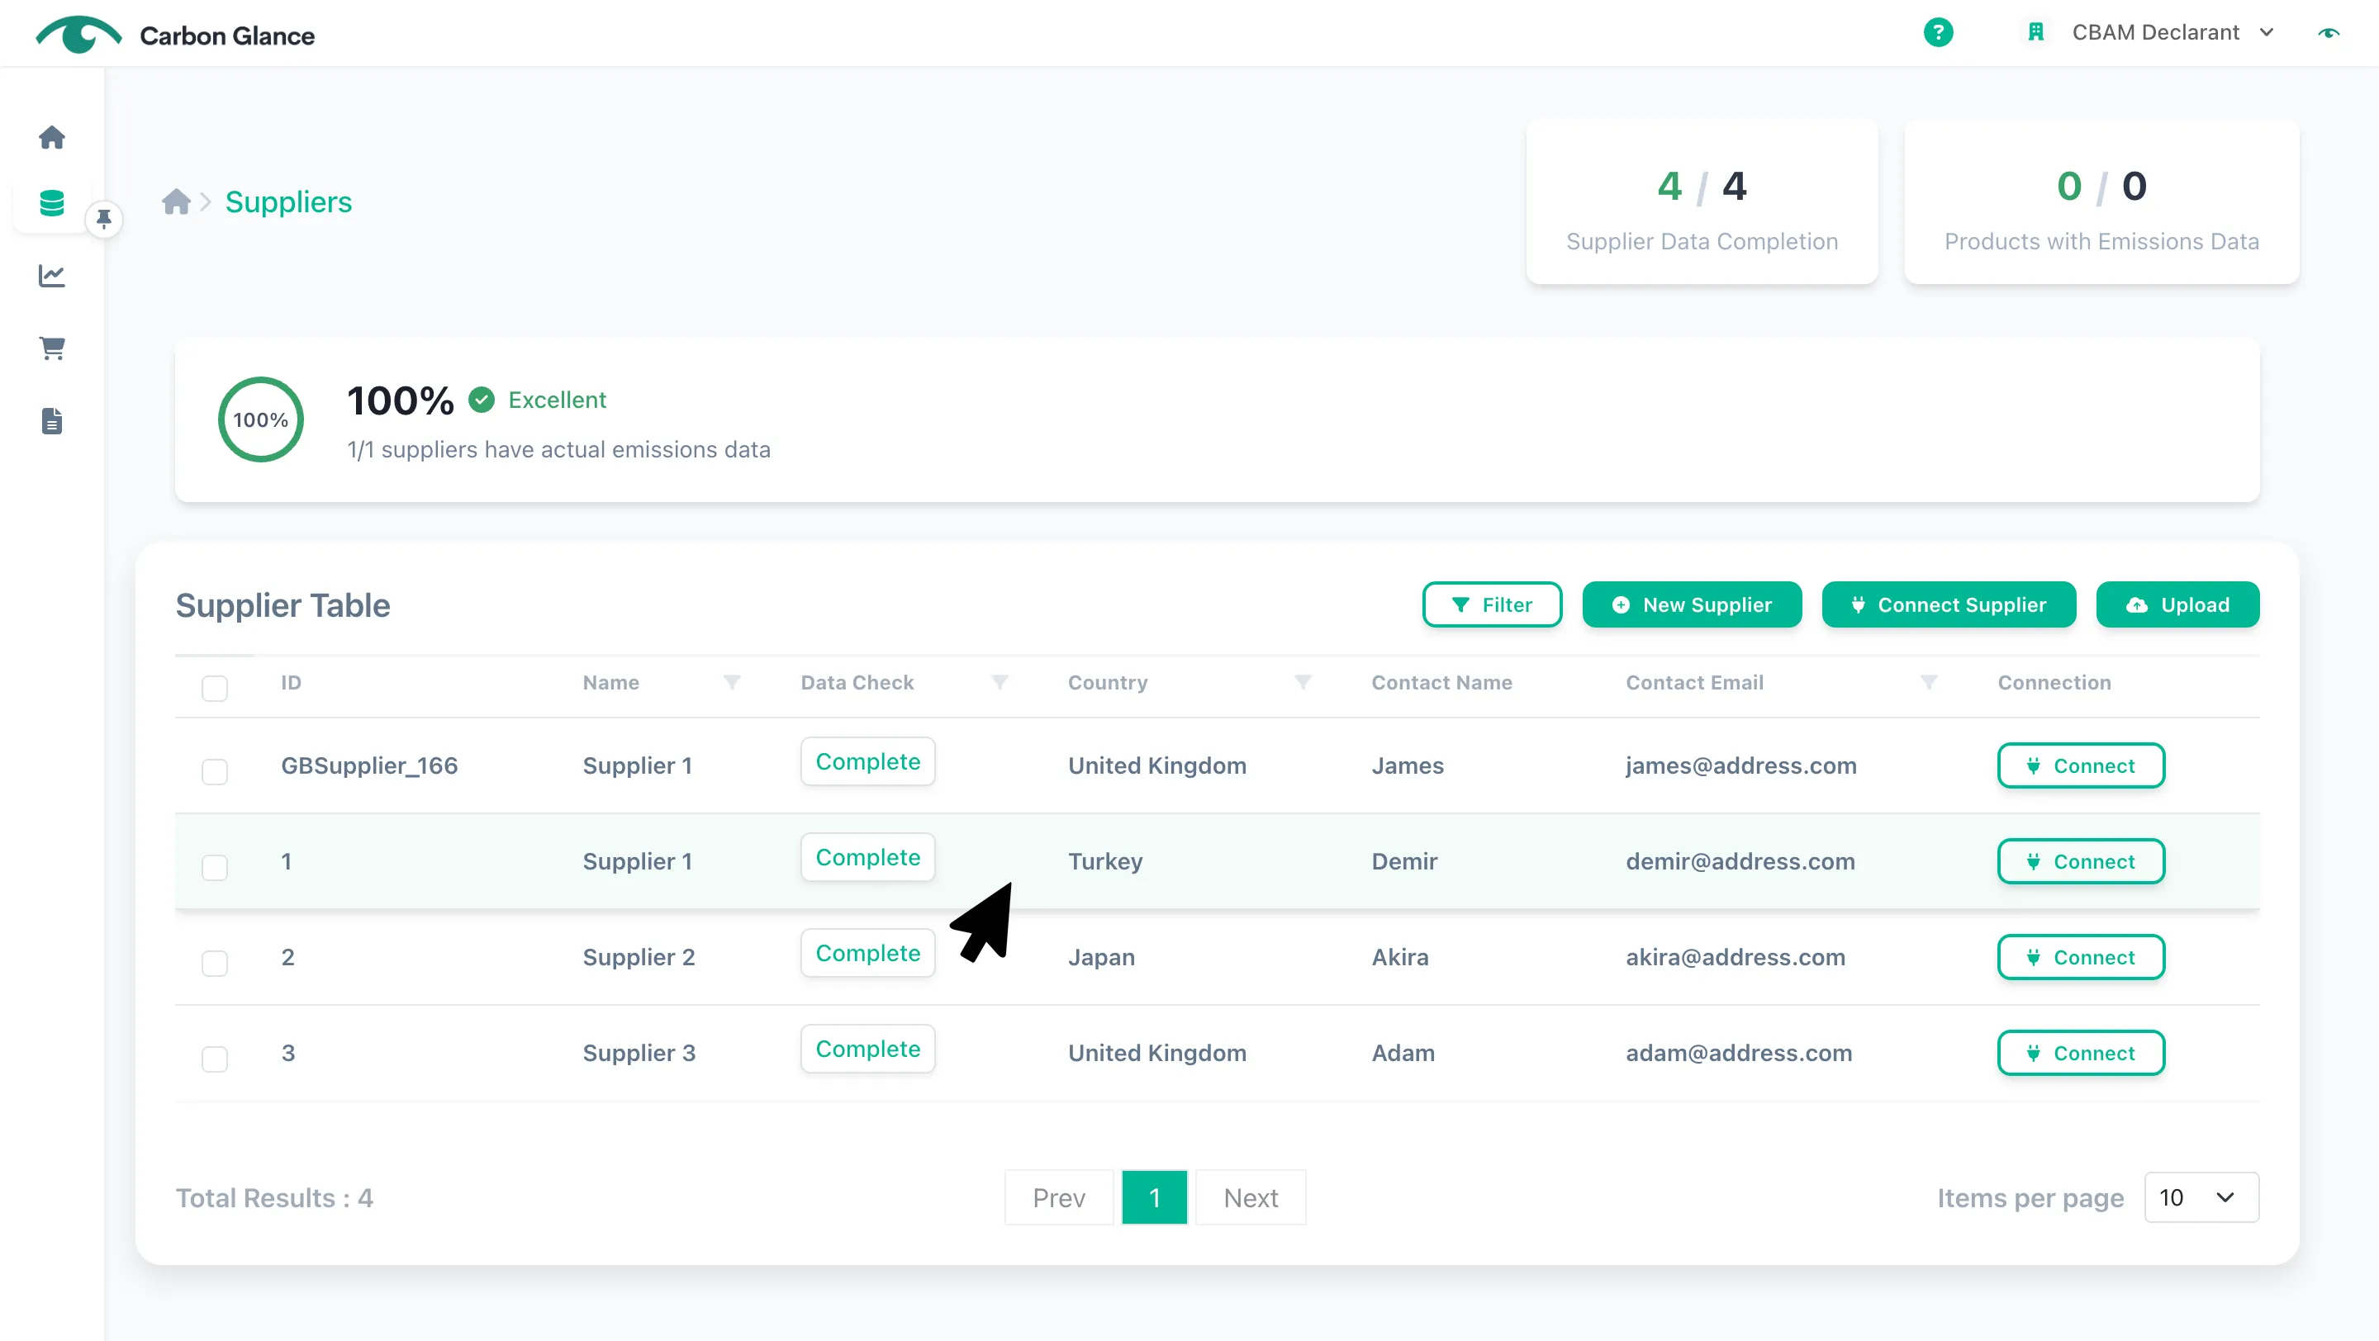Screen dimensions: 2379x1341
Task: Open the documents sidebar icon
Action: [52, 421]
